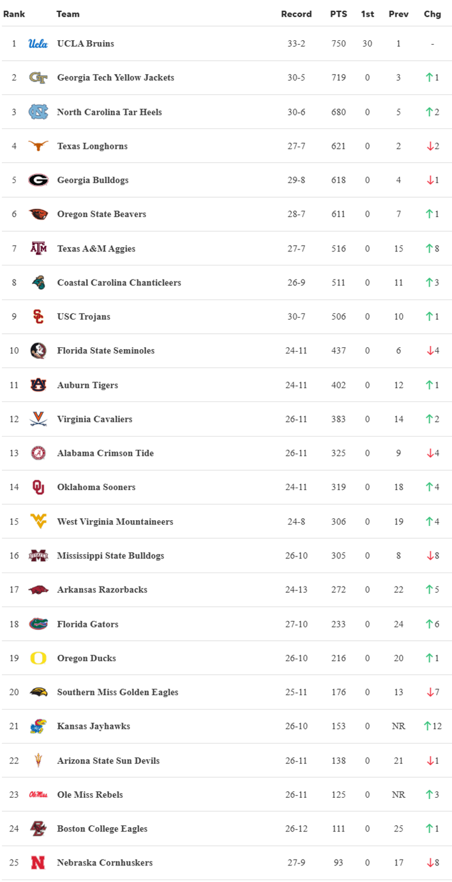Click the Oregon State Beavers logo
Viewport: 452px width, 882px height.
click(38, 214)
